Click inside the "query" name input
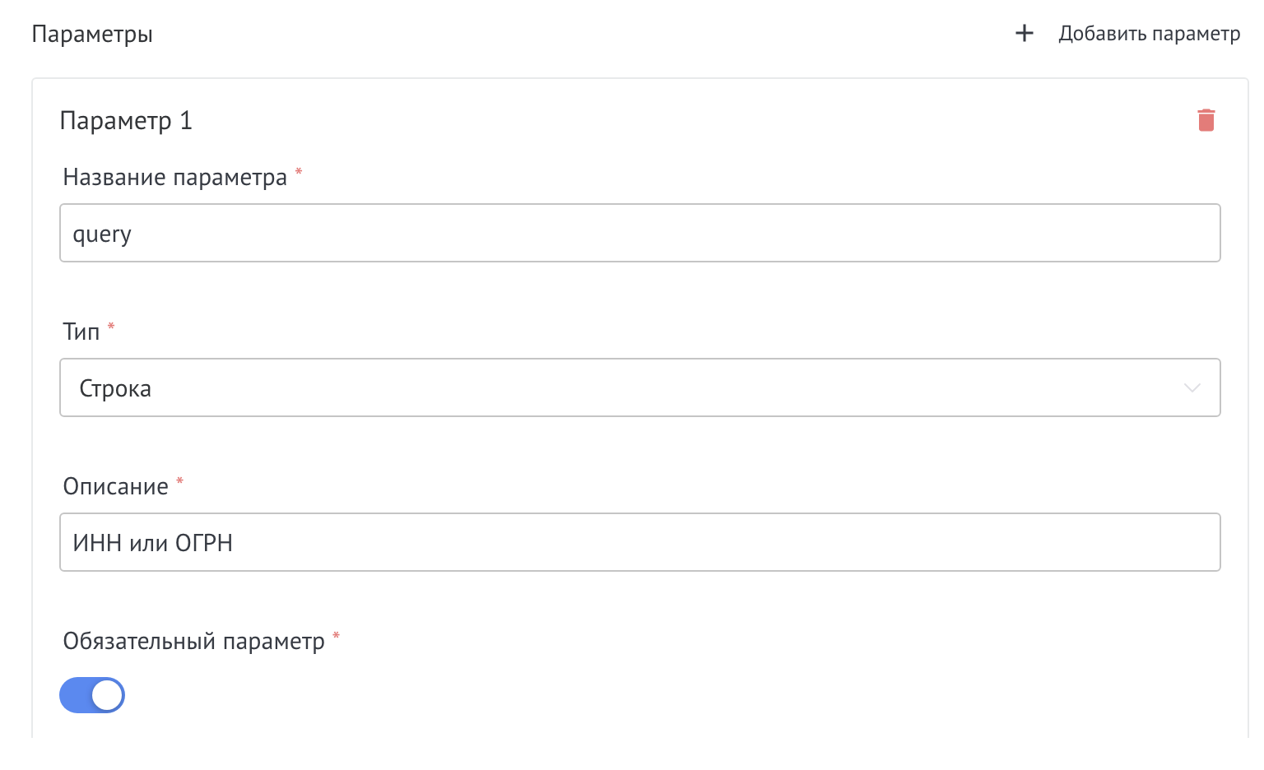This screenshot has width=1264, height=770. [x=576, y=233]
